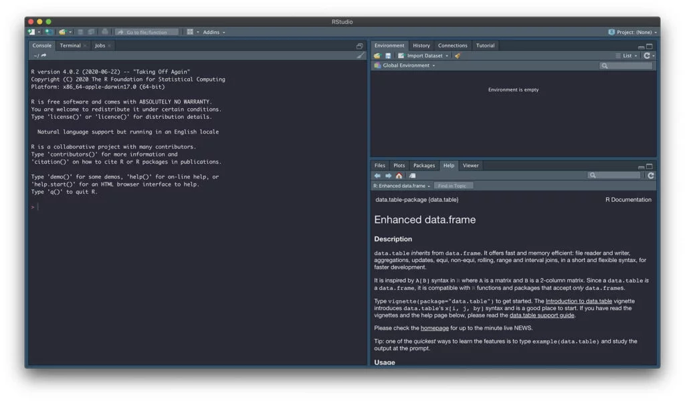Open the Import Dataset dropdown
Viewport: 685px width, 401px height.
pyautogui.click(x=423, y=56)
